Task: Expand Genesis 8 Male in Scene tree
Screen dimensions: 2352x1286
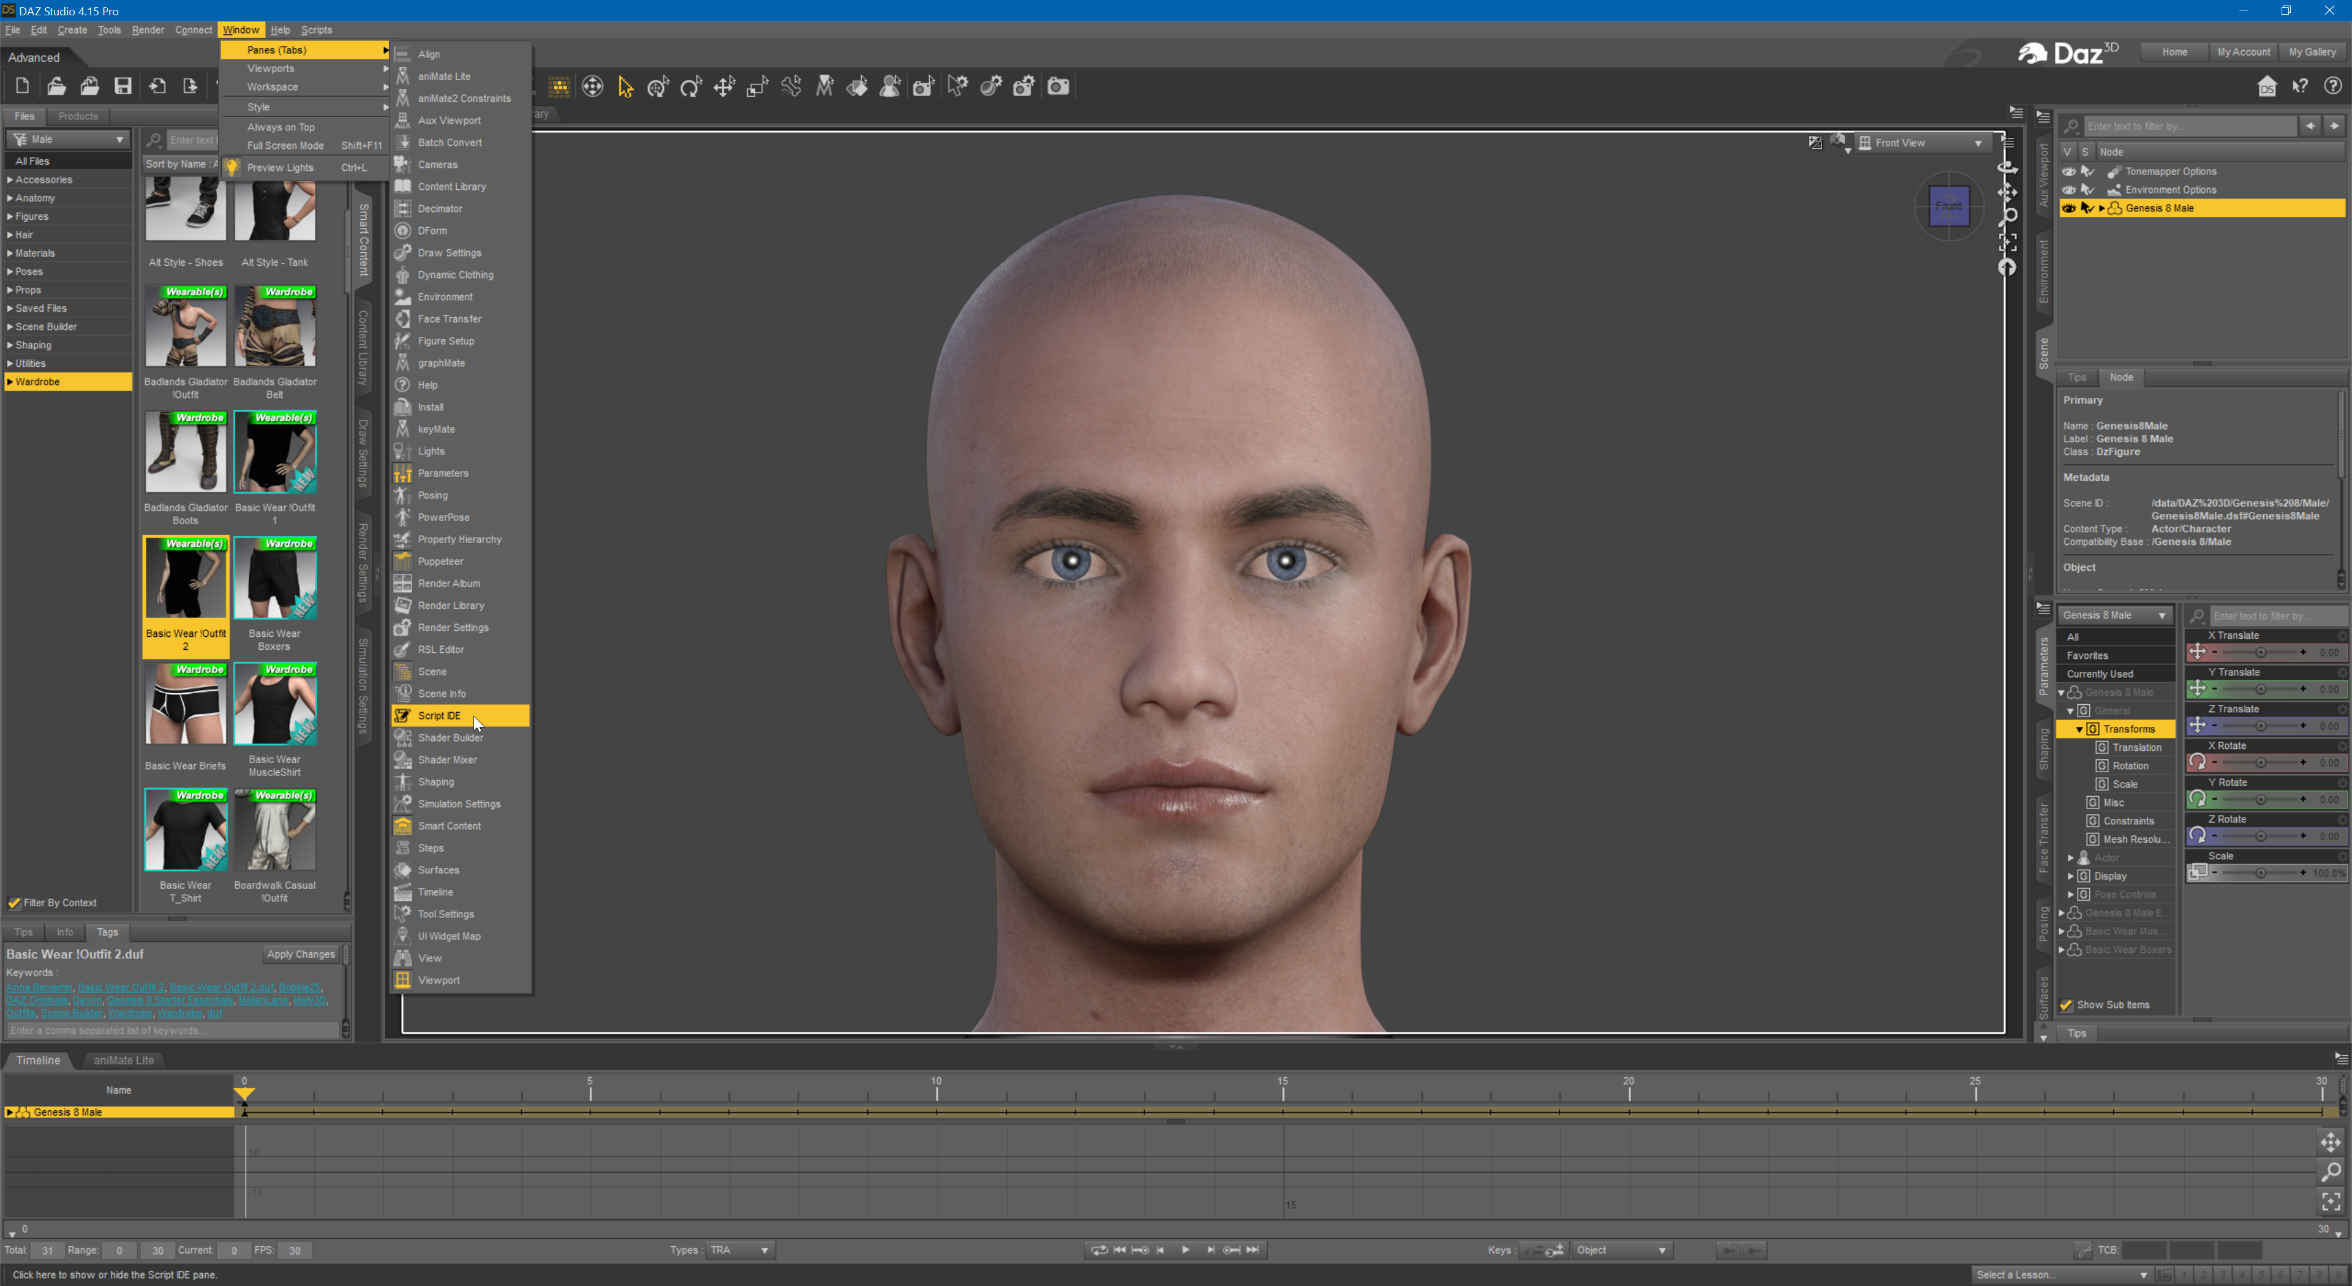Action: pyautogui.click(x=2102, y=208)
